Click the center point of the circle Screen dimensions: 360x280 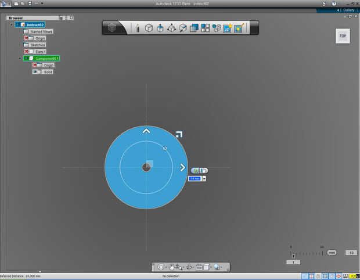click(x=146, y=167)
